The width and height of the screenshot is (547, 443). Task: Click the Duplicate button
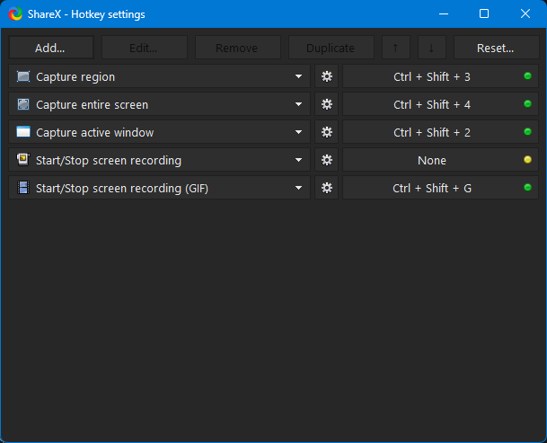coord(331,48)
